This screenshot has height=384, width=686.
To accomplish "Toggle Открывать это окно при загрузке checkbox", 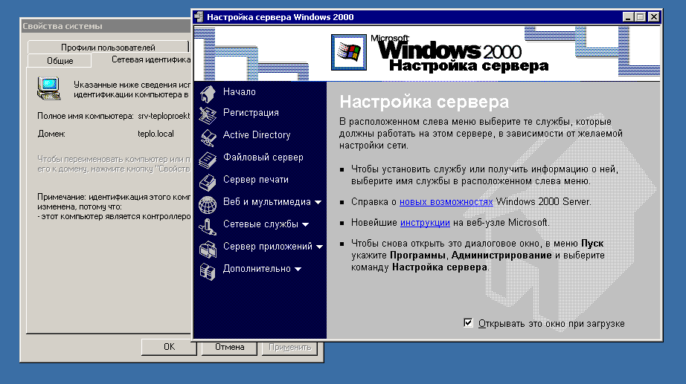I will click(468, 323).
